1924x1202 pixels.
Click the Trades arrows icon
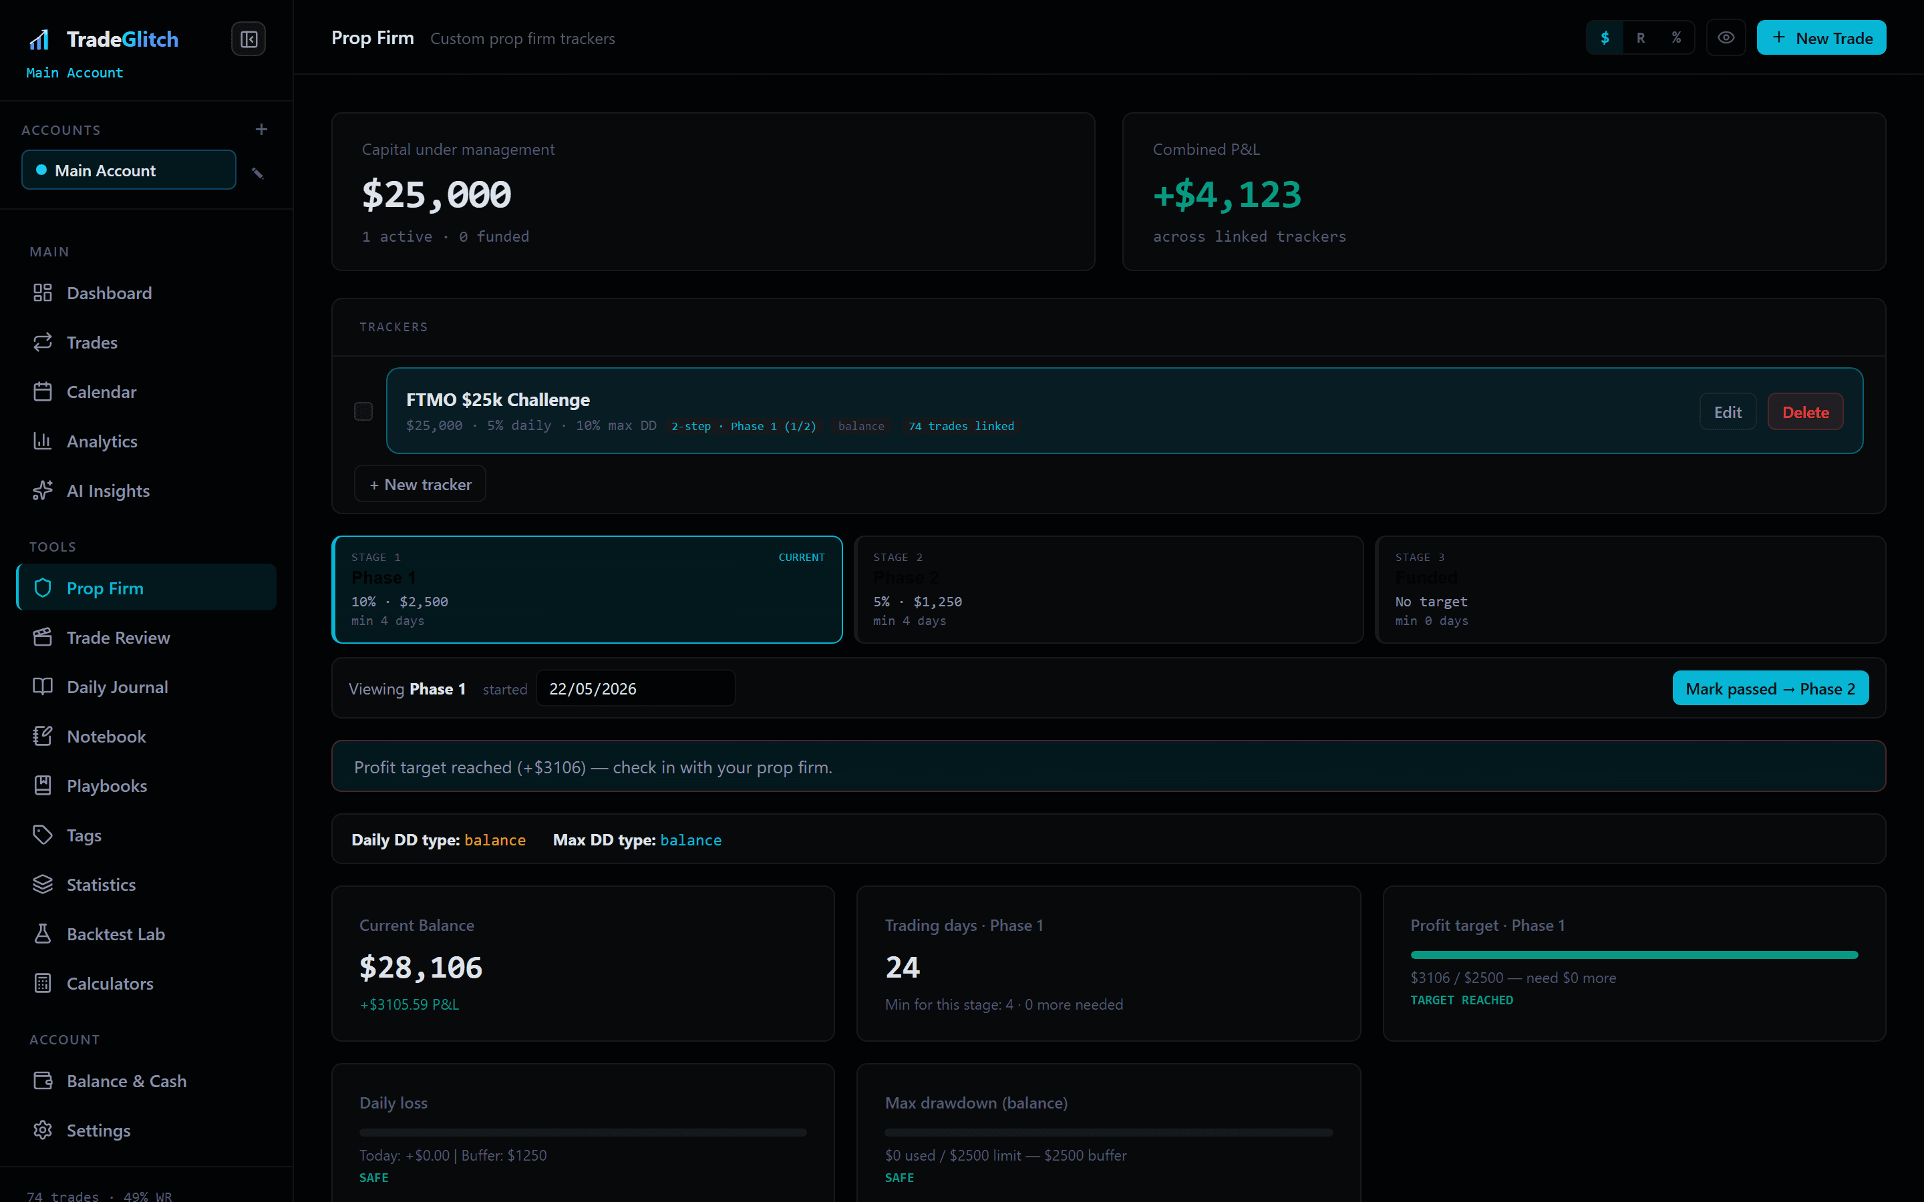coord(43,342)
